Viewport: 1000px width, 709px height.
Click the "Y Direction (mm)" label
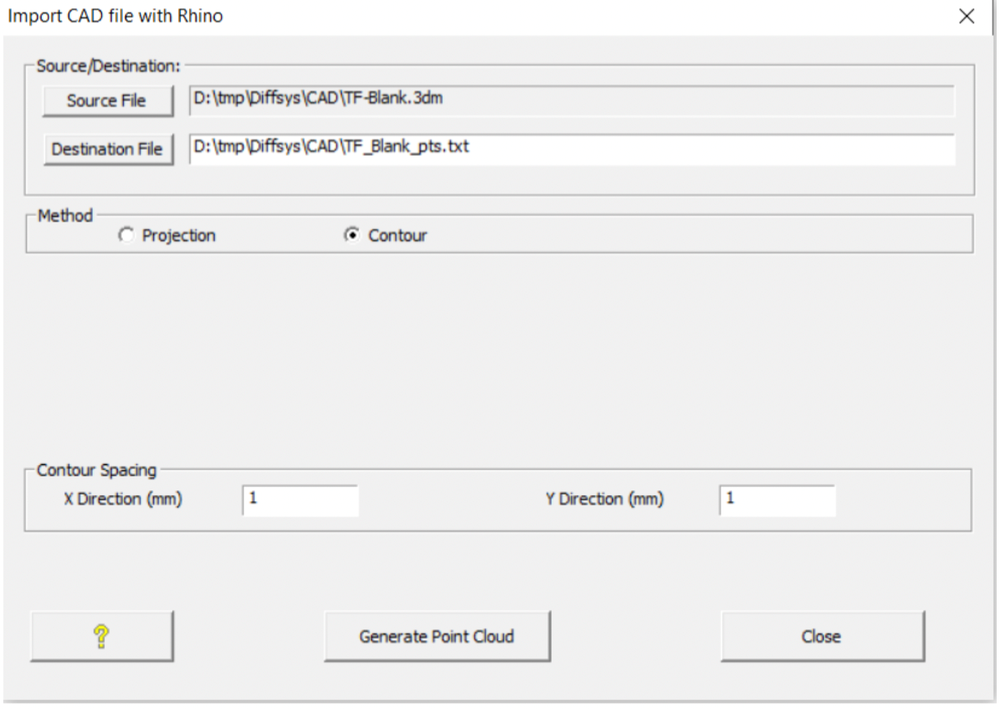tap(605, 500)
